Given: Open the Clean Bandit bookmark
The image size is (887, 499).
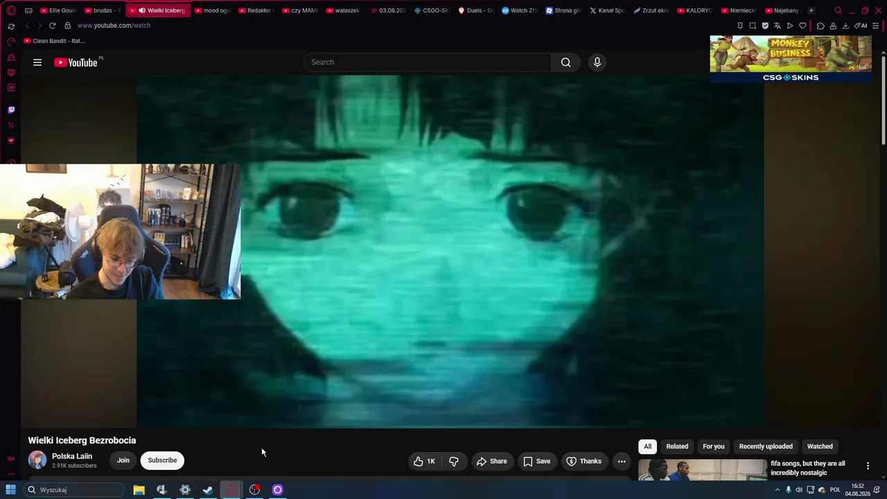Looking at the screenshot, I should click(54, 41).
